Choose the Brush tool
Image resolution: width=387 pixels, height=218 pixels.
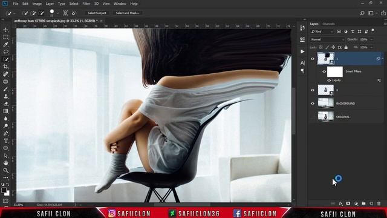coord(5,89)
